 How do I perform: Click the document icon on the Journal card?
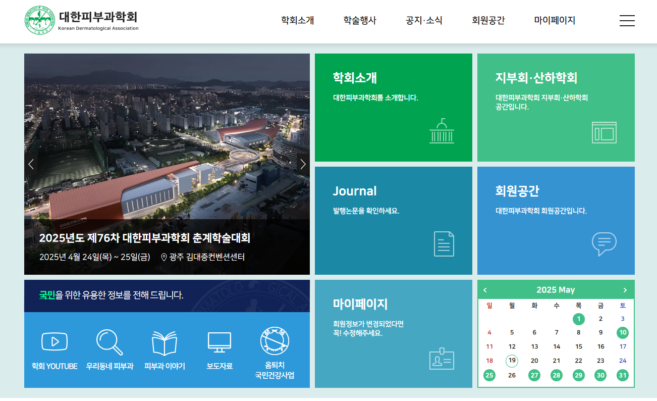pos(443,244)
